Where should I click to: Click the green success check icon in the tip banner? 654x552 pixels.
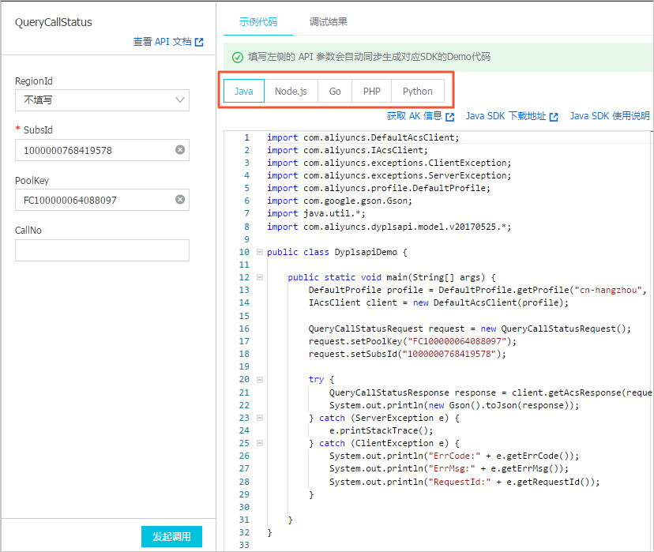click(x=238, y=57)
